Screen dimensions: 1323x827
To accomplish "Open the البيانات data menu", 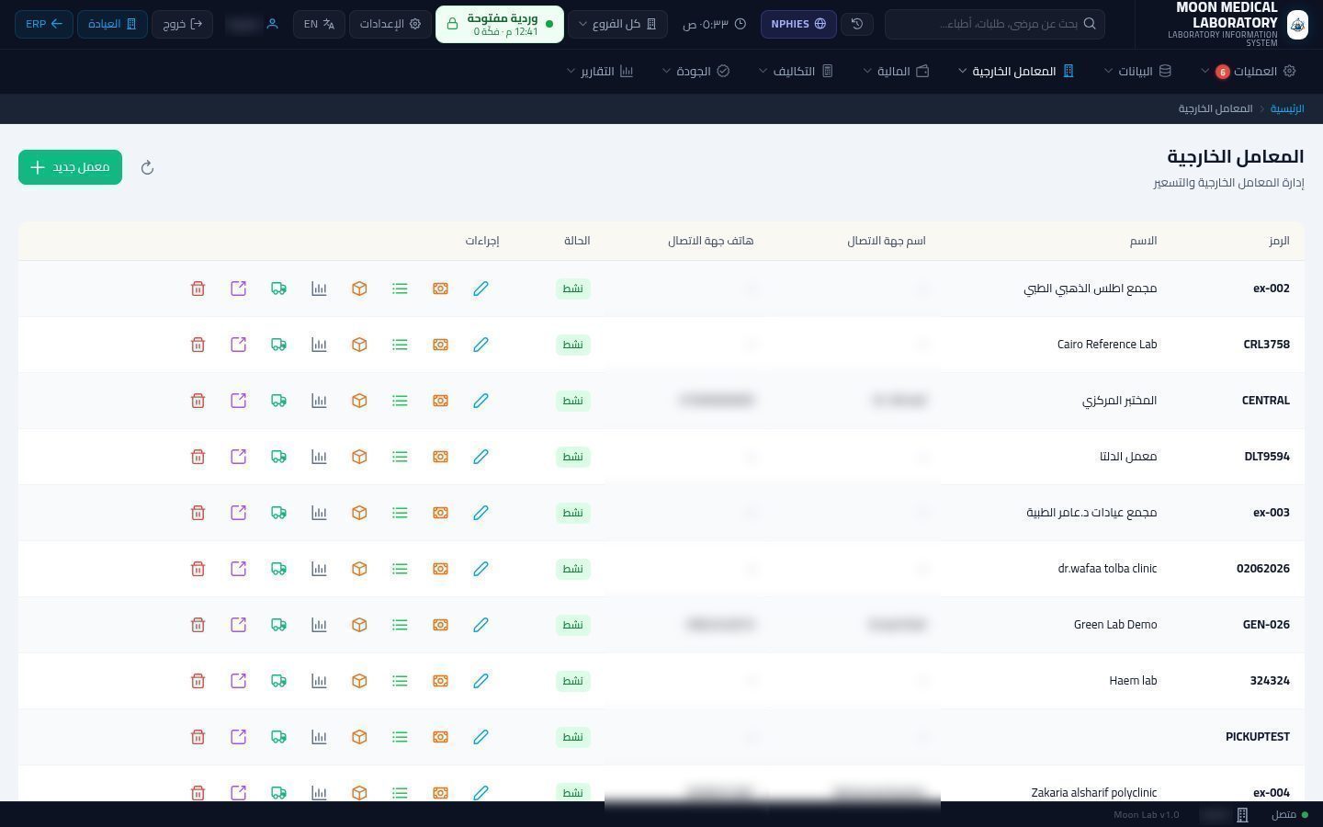I will 1138,71.
